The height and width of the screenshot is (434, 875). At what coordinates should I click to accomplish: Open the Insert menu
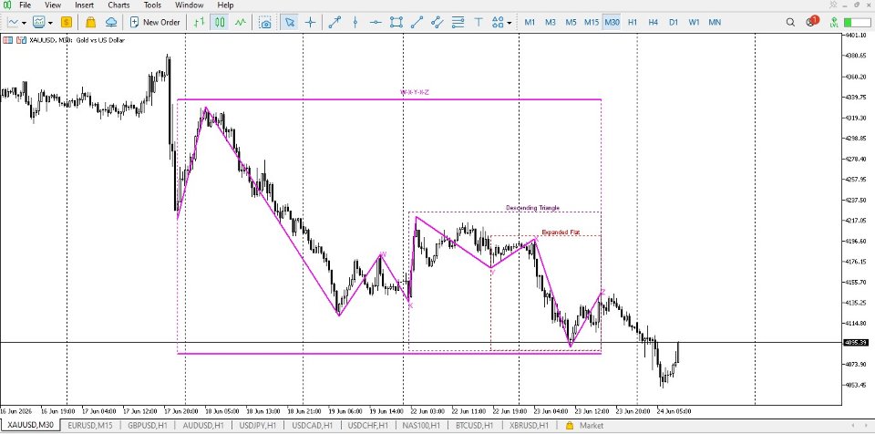pyautogui.click(x=84, y=5)
